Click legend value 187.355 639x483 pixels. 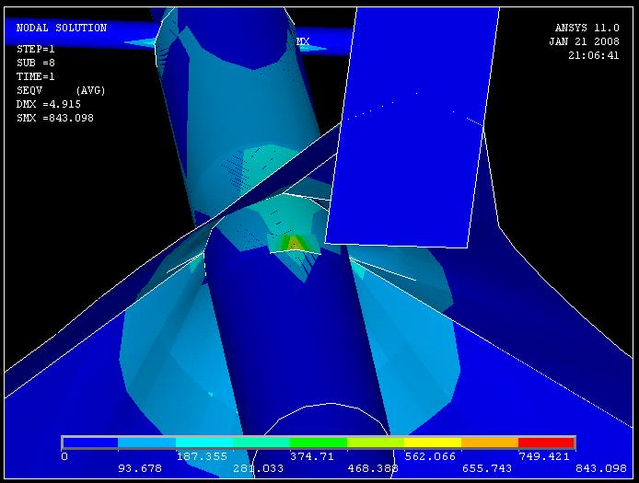(x=202, y=456)
